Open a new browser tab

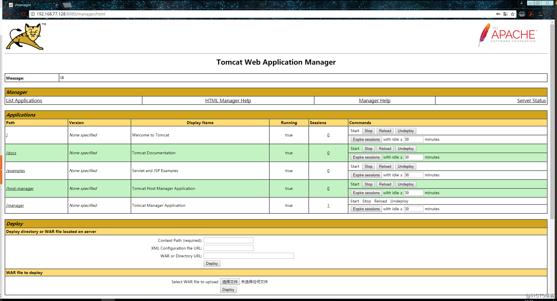(67, 5)
